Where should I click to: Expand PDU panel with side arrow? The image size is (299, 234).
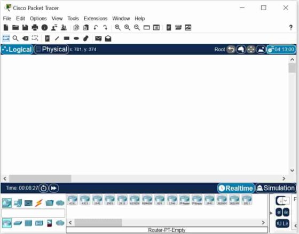[271, 213]
